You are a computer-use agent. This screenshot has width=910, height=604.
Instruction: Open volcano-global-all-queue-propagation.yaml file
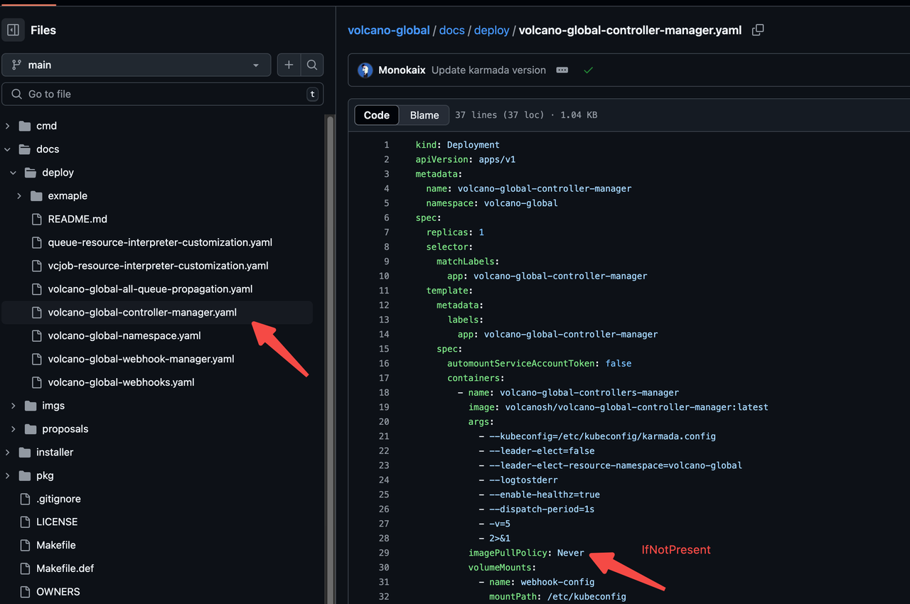point(150,289)
